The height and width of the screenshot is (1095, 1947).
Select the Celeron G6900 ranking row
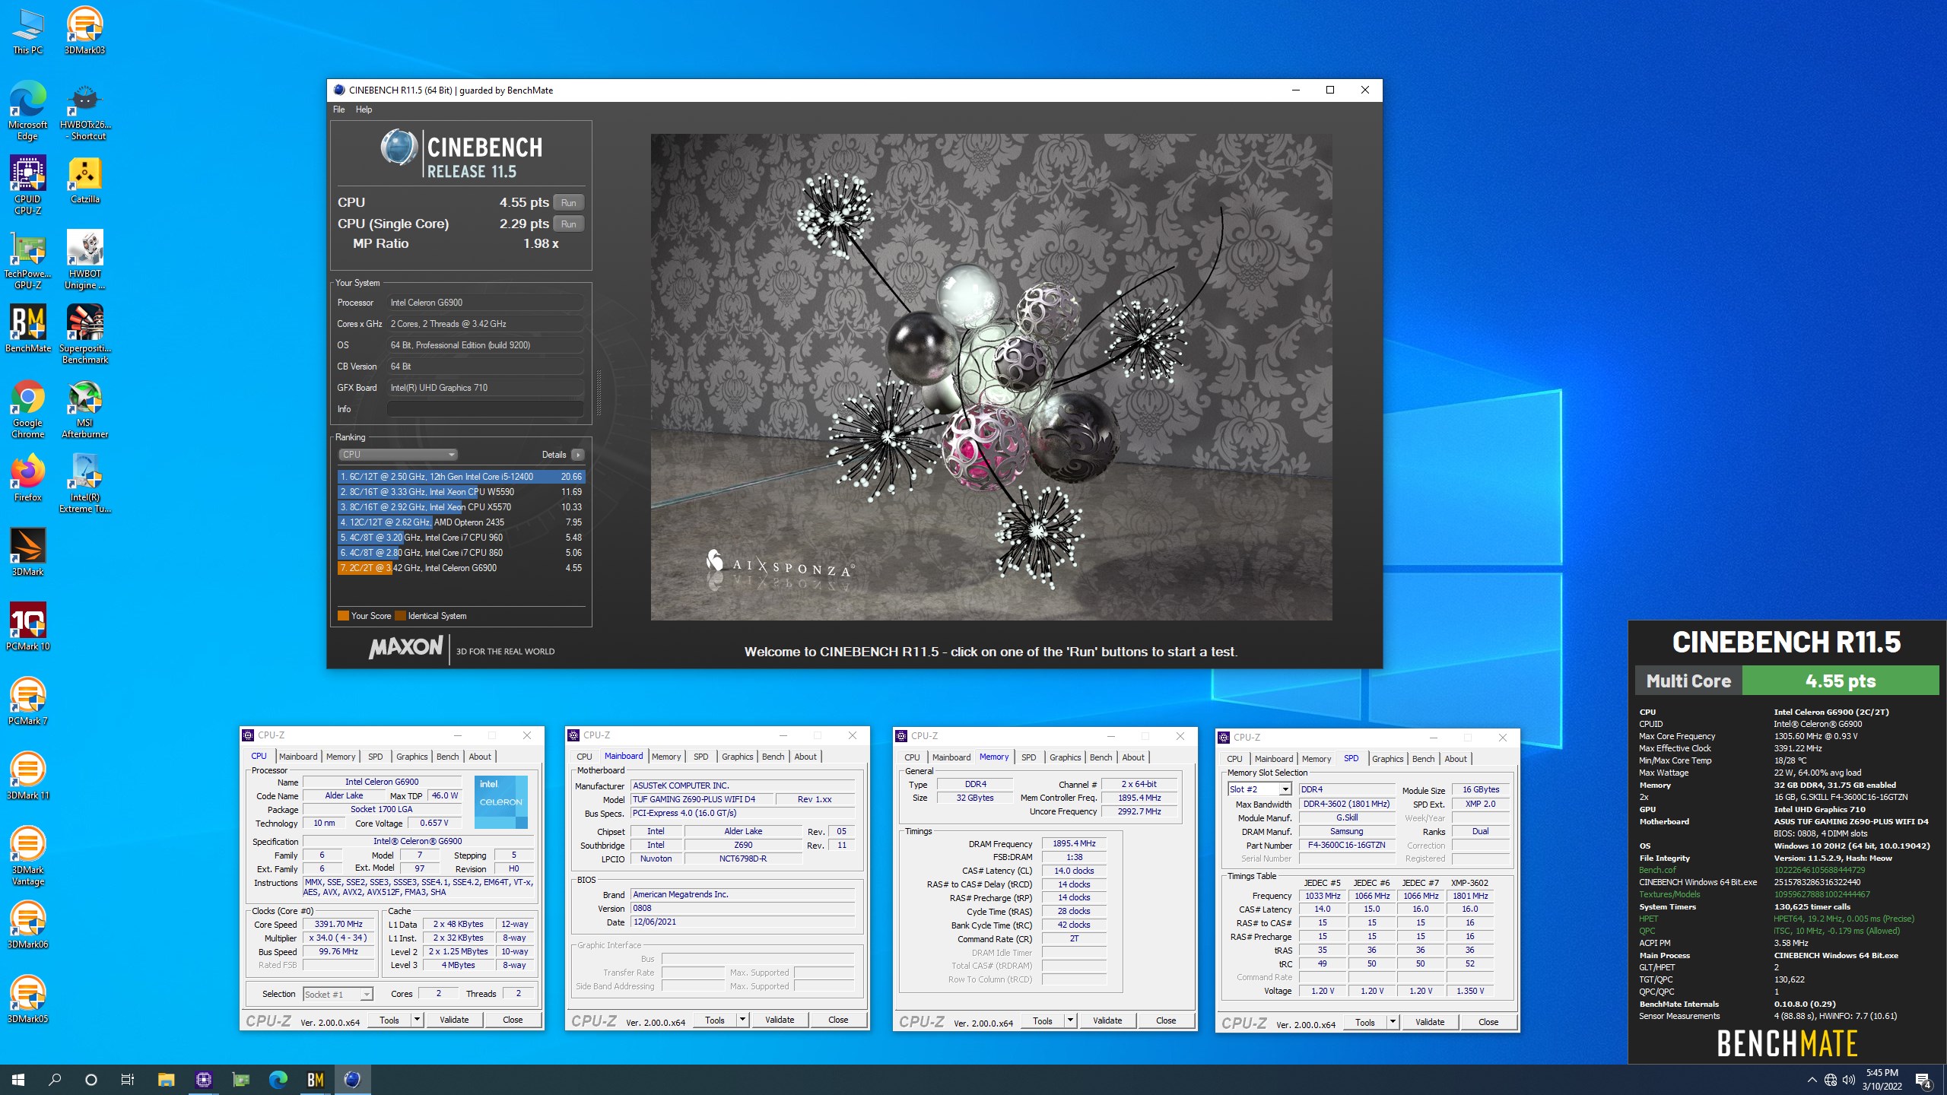tap(461, 568)
